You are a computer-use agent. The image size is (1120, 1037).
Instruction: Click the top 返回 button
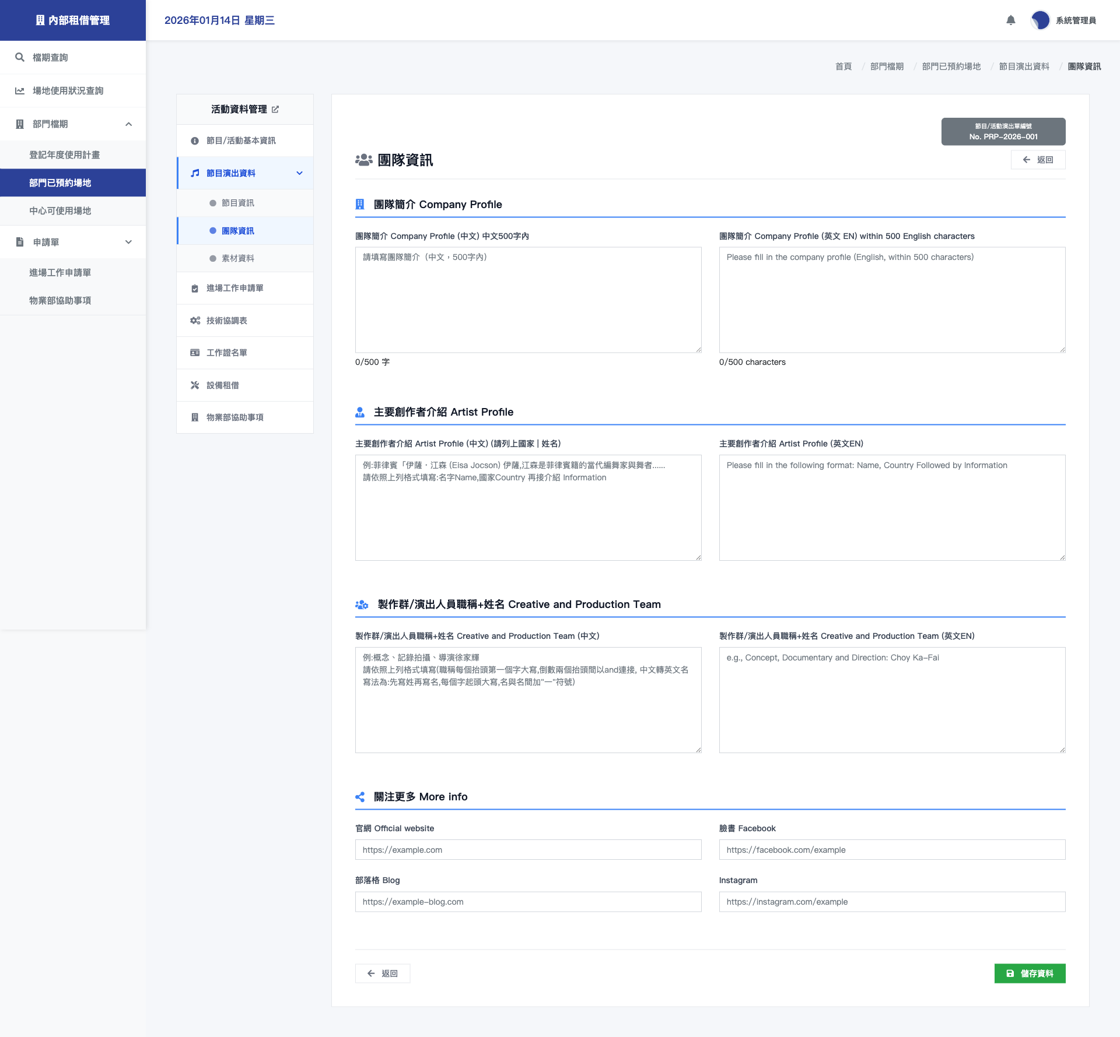[1038, 160]
